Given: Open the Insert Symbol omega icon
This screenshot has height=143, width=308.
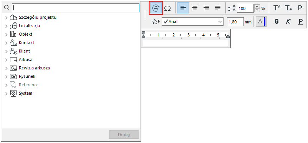Looking at the screenshot, I should tap(167, 8).
